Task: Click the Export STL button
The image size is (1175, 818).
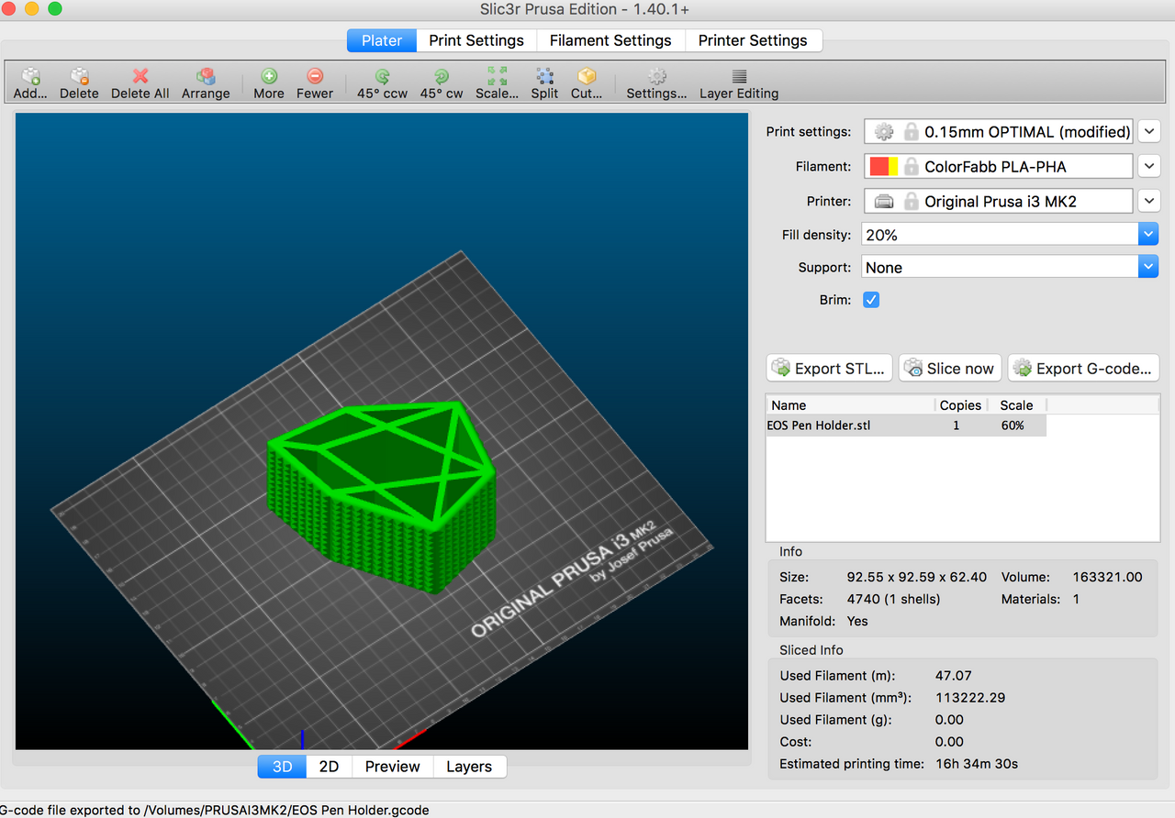Action: point(830,369)
